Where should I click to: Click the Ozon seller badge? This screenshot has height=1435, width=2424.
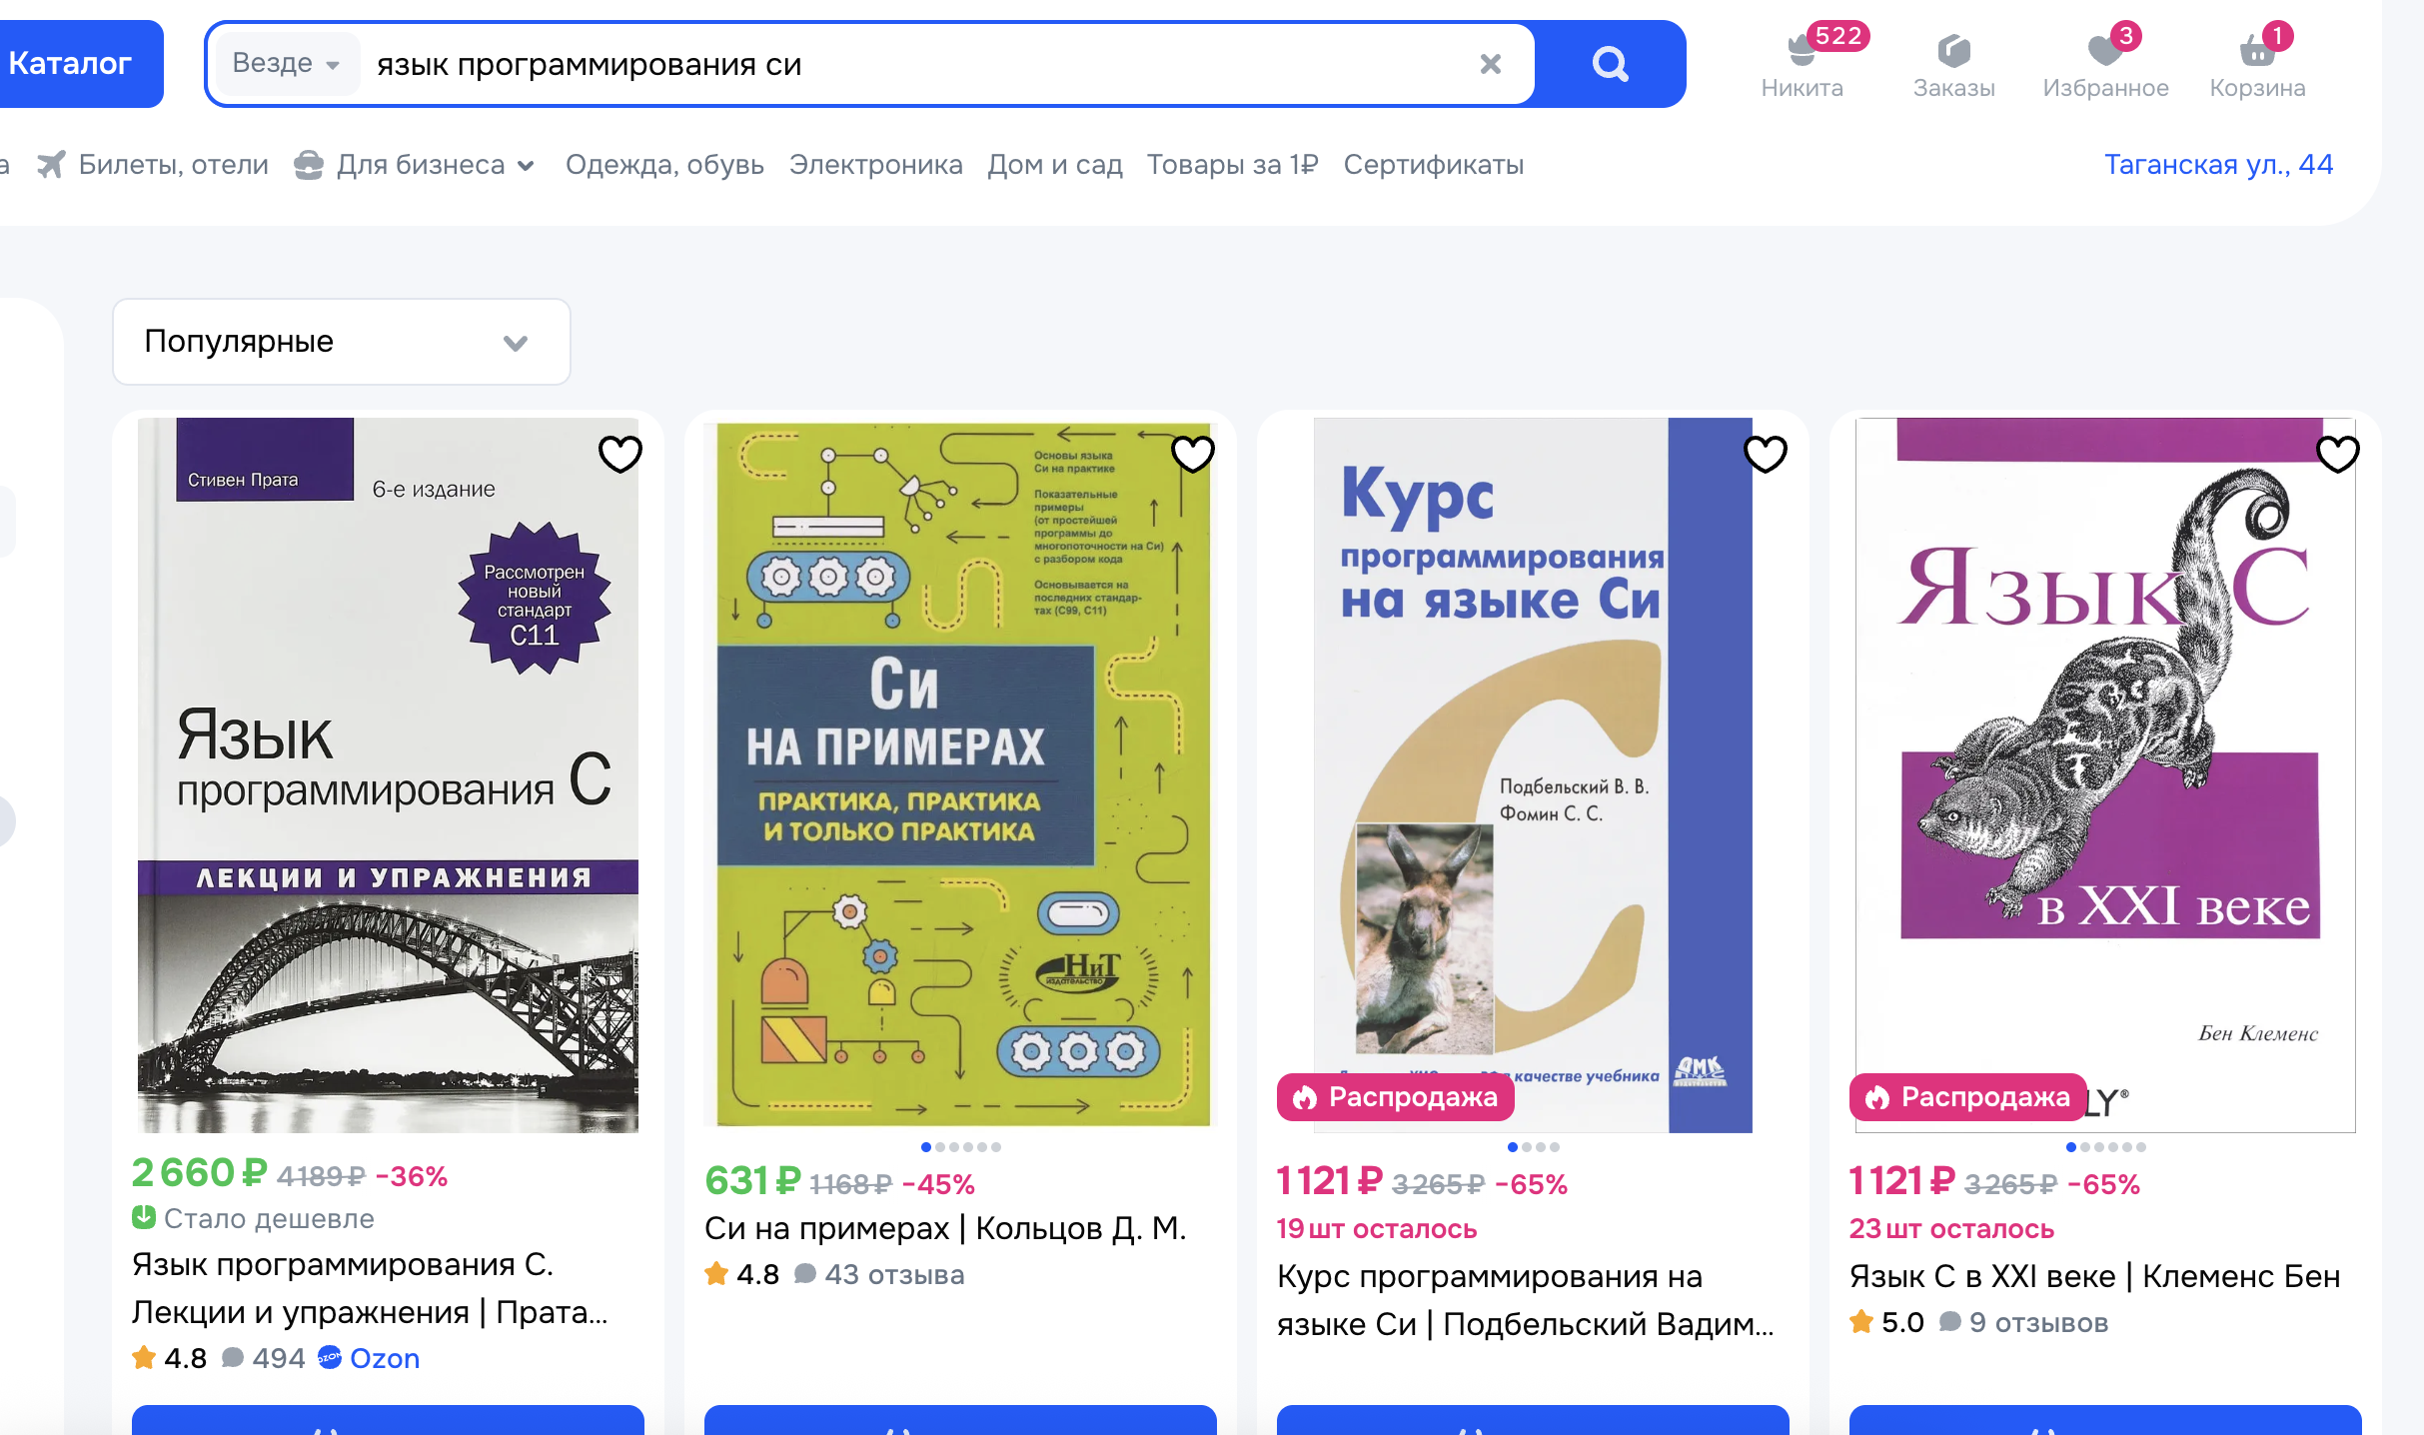(369, 1359)
